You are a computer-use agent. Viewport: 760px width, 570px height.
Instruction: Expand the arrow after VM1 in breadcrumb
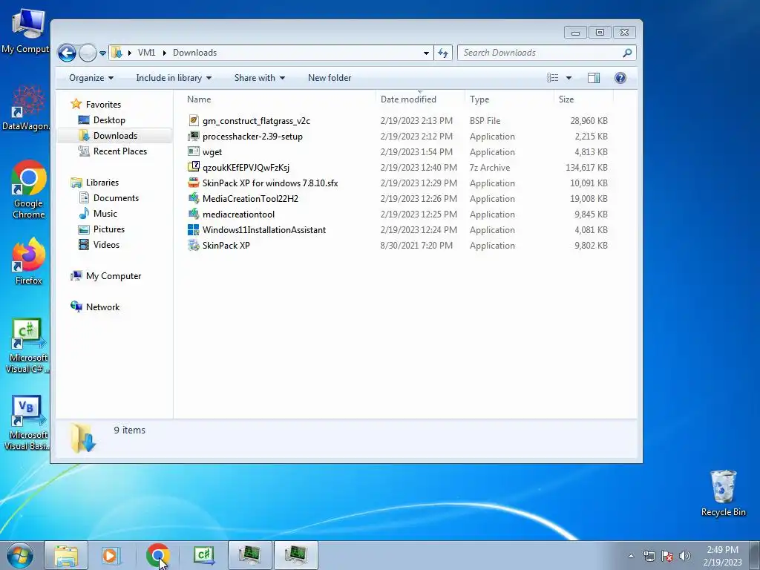[165, 53]
